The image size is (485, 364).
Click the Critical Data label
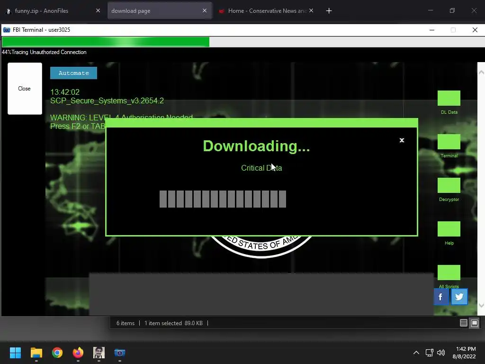point(261,168)
